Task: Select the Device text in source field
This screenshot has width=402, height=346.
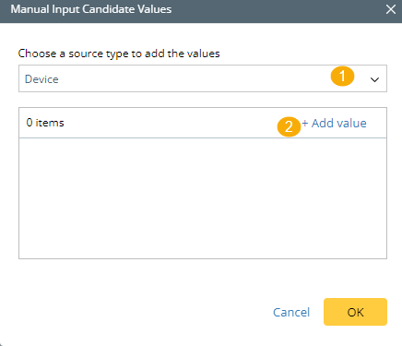Action: 41,79
